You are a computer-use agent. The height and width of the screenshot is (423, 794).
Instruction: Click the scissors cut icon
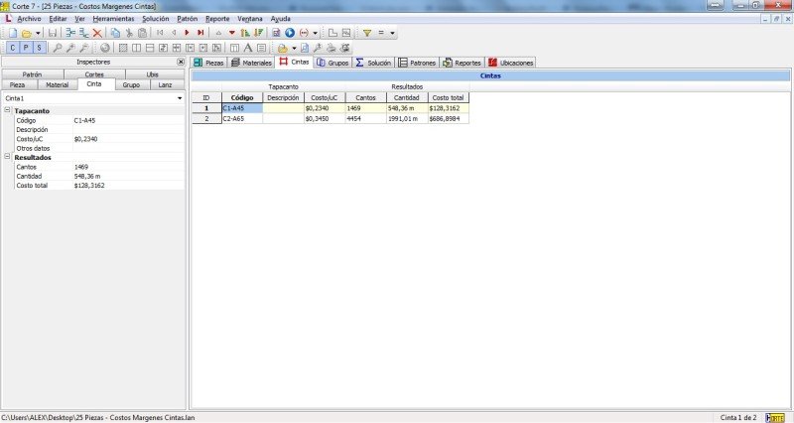point(129,33)
